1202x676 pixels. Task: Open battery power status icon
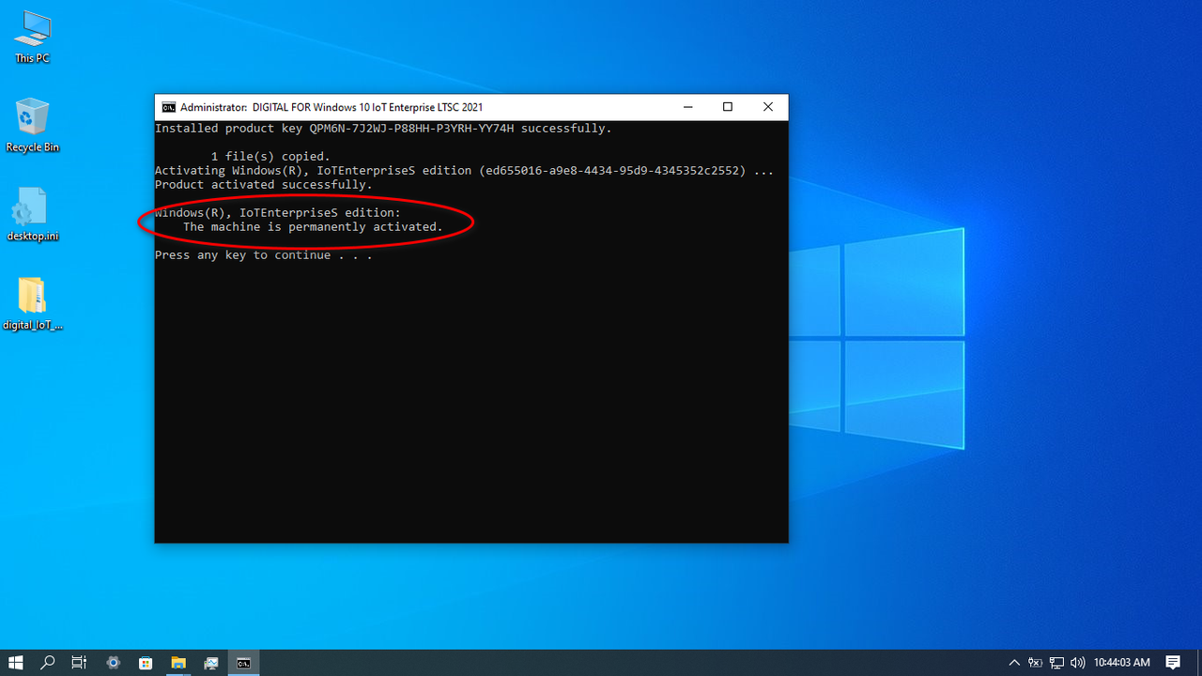(x=1036, y=663)
